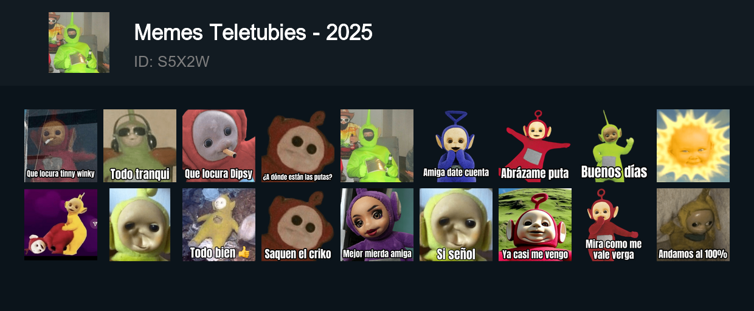
Task: Select the 'Todo bien' thumbs-up sticker
Action: click(x=219, y=225)
